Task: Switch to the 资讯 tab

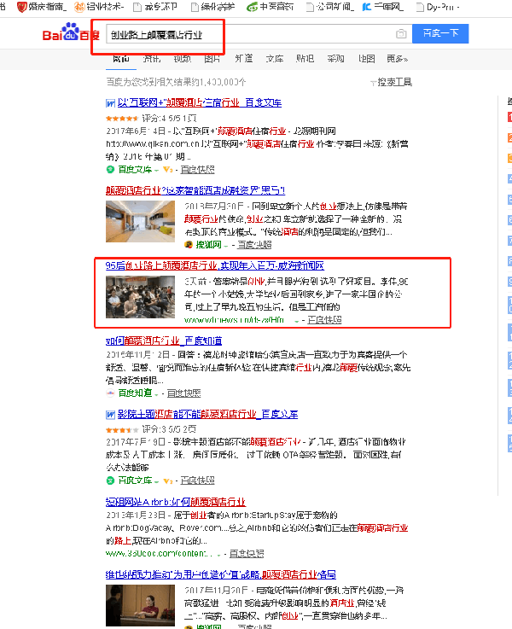Action: [x=152, y=59]
